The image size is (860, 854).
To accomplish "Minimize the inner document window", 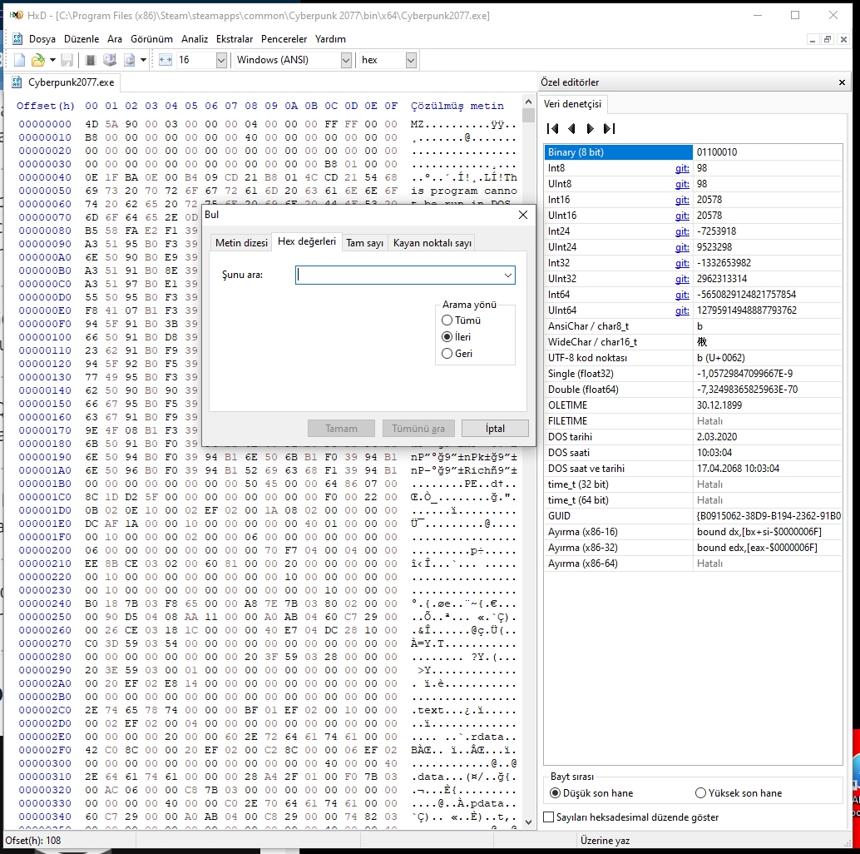I will [813, 39].
